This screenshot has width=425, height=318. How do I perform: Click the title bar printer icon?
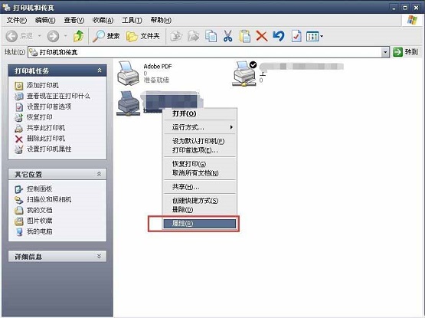(6, 7)
